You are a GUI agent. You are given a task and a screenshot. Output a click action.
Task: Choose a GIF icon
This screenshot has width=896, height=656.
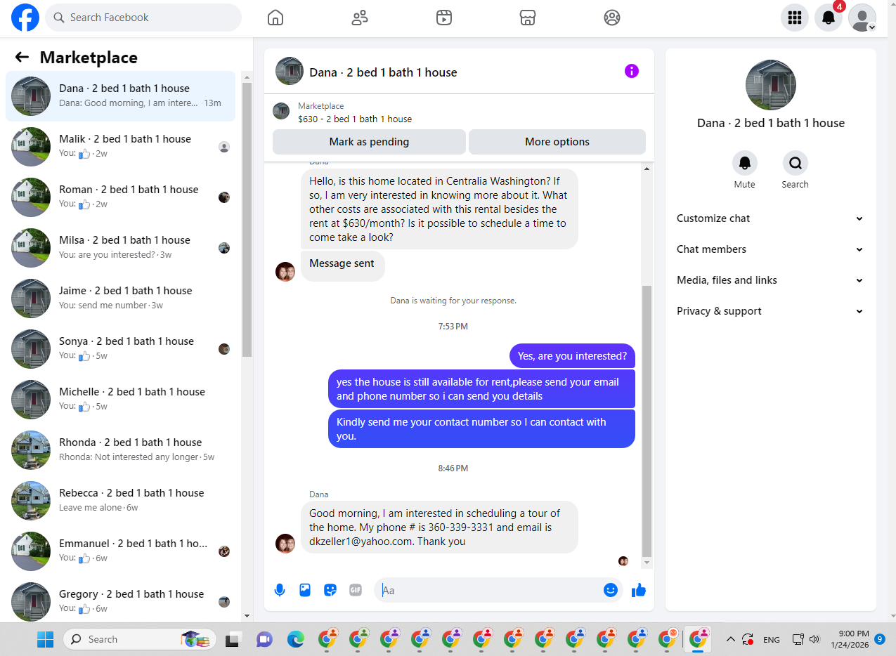click(356, 590)
